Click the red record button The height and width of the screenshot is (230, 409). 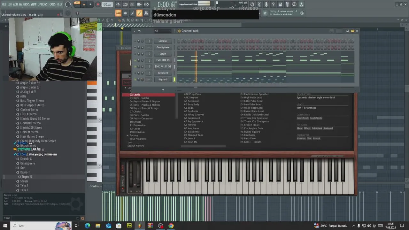98,4
